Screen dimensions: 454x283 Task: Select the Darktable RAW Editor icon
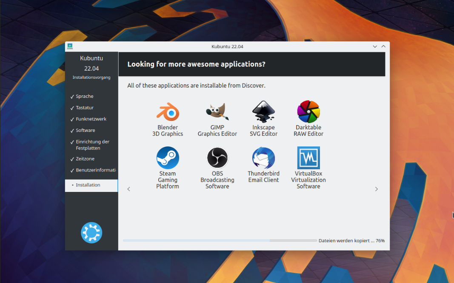tap(308, 112)
